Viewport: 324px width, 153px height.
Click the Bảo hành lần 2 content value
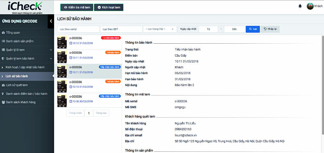[184, 85]
